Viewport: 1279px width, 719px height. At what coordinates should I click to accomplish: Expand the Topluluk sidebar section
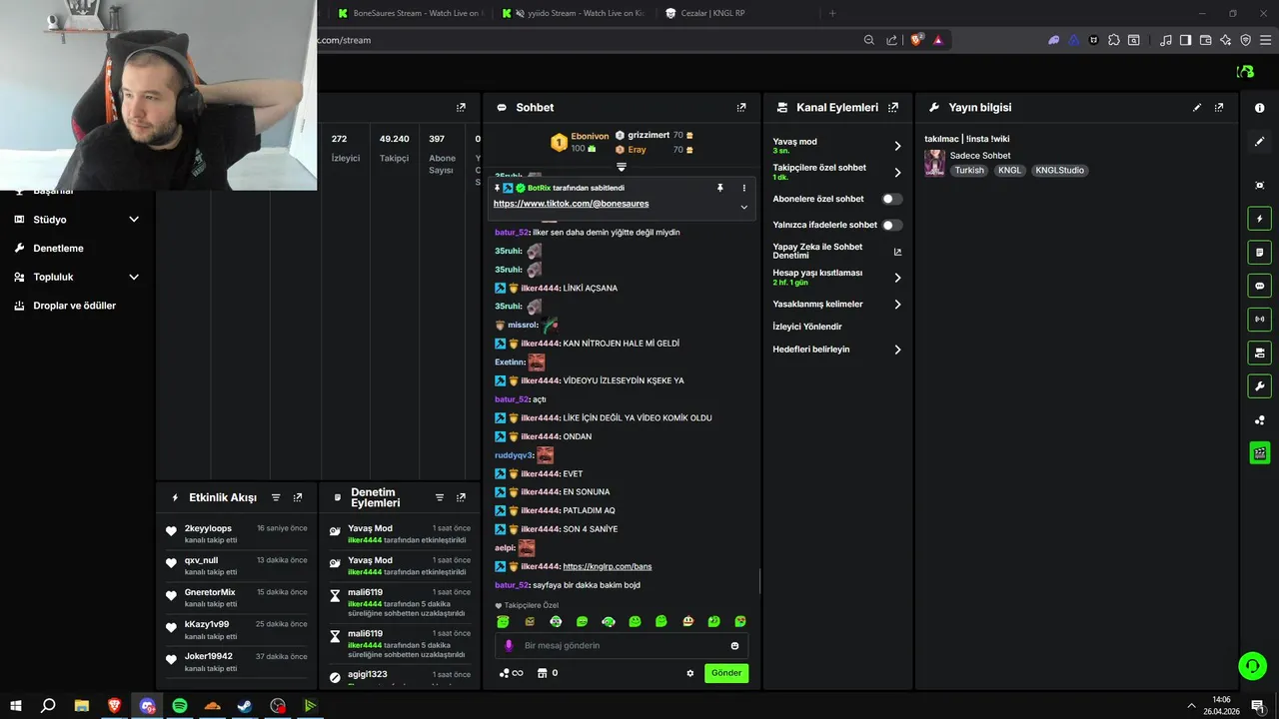[134, 278]
